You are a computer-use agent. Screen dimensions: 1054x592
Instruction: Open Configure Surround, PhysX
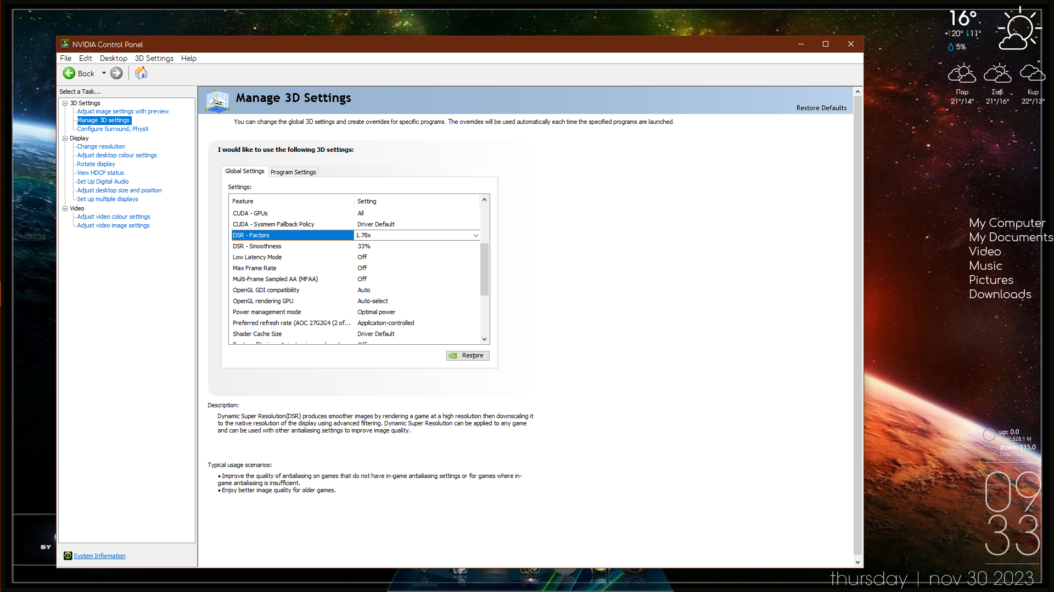(x=113, y=129)
